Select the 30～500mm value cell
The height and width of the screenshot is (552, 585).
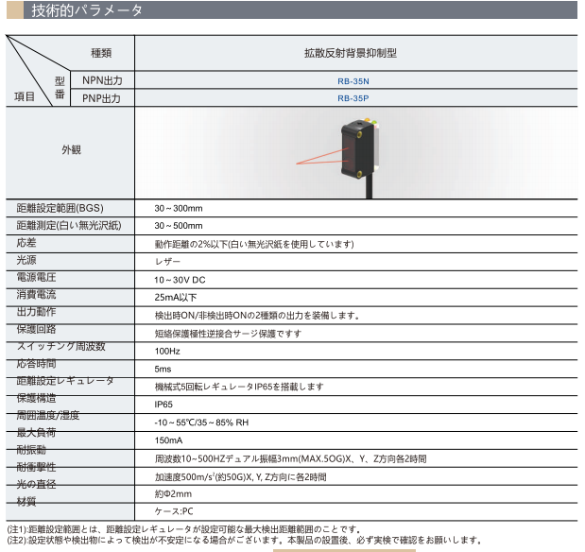click(179, 226)
